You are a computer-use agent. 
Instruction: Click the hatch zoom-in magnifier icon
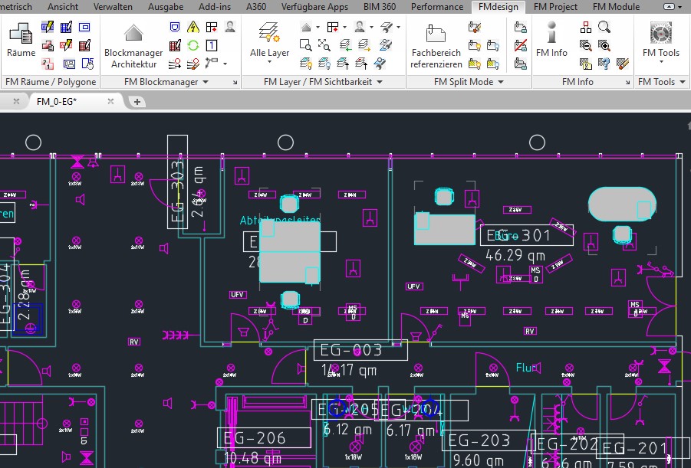[604, 45]
